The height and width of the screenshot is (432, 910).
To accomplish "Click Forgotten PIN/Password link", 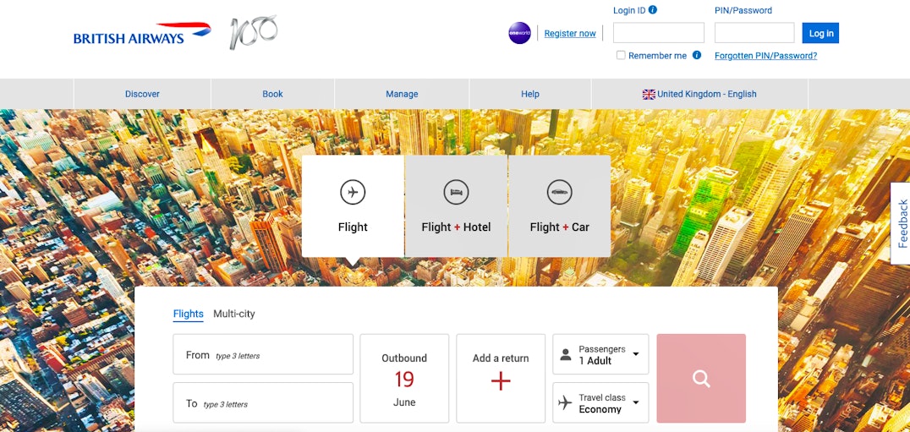I will coord(765,56).
